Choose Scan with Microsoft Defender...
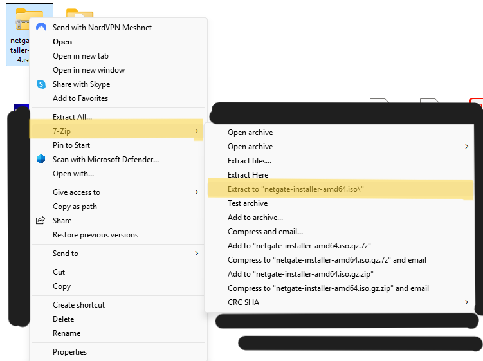 coord(118,160)
